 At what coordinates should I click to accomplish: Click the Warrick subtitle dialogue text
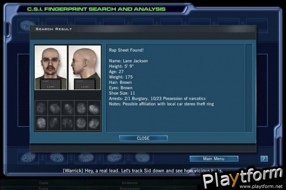pos(143,171)
